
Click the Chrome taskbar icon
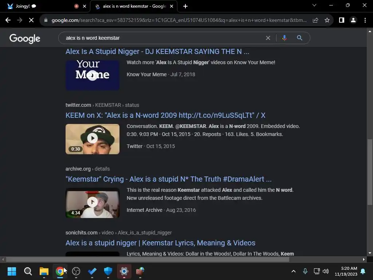(60, 271)
